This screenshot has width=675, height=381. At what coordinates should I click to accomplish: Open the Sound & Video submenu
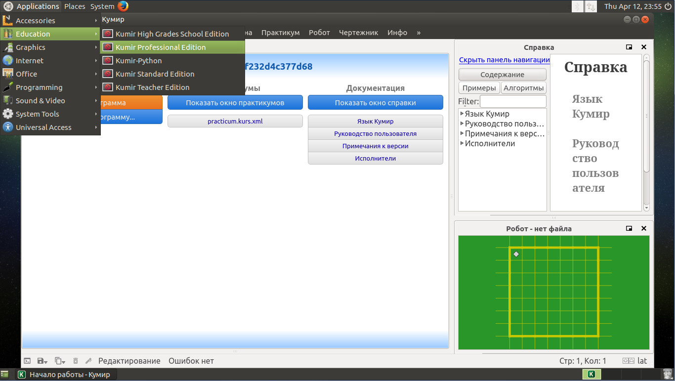50,100
